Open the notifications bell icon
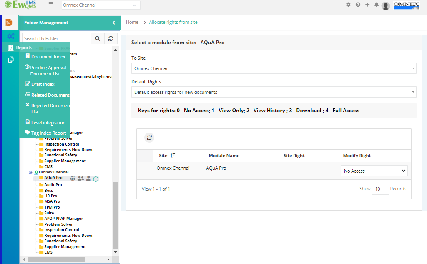 point(377,5)
